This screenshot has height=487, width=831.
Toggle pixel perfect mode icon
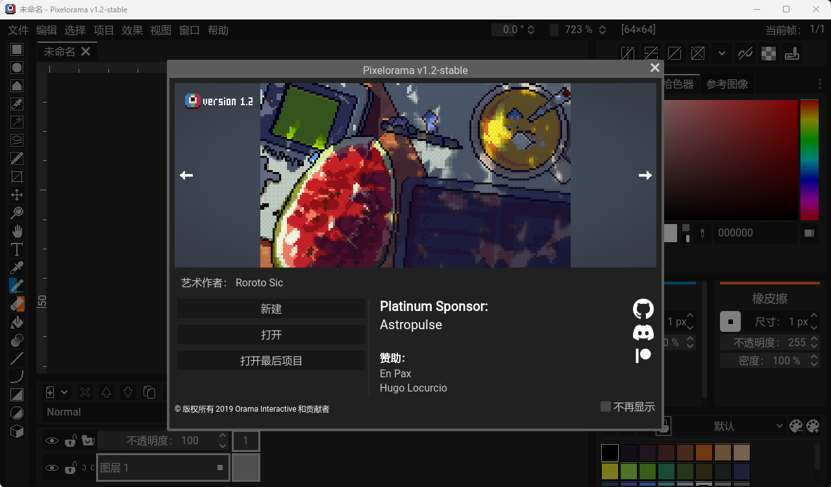click(x=745, y=53)
